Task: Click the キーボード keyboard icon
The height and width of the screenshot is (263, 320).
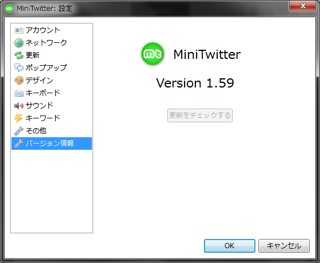Action: [18, 93]
